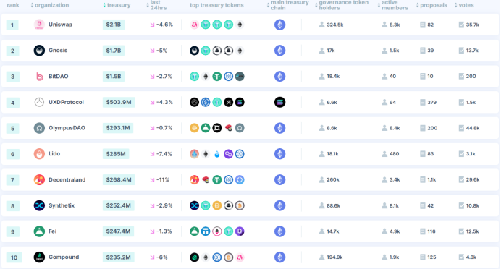Open the Uniswap organization name link
Image resolution: width=501 pixels, height=269 pixels.
60,25
